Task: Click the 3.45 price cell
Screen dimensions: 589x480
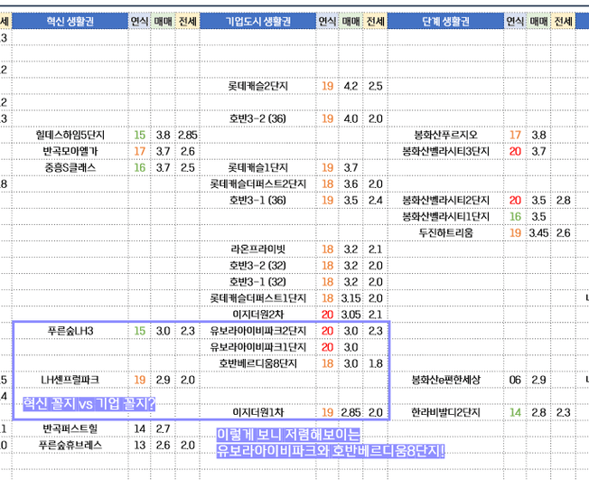Action: 538,233
